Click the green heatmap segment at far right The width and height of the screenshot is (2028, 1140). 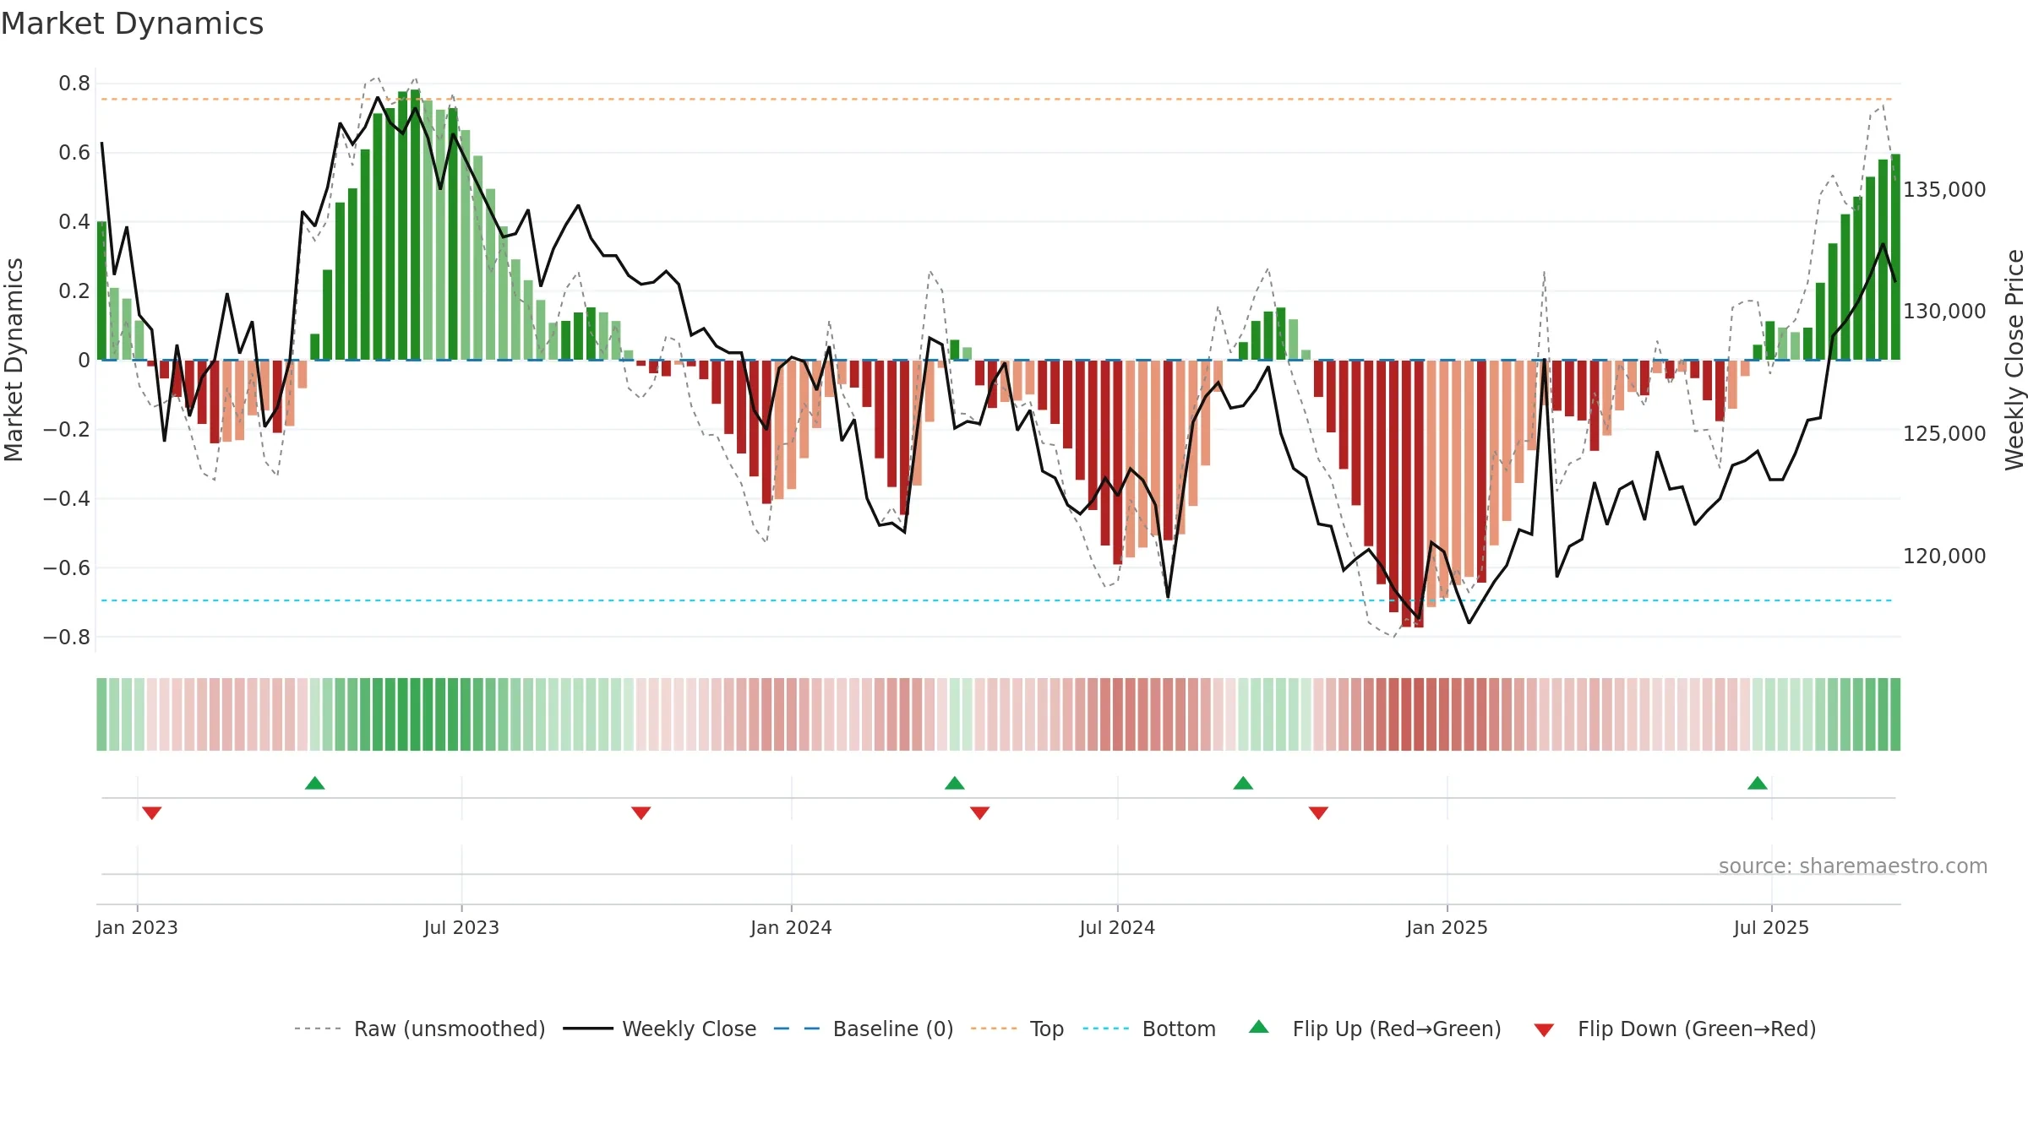point(1895,714)
